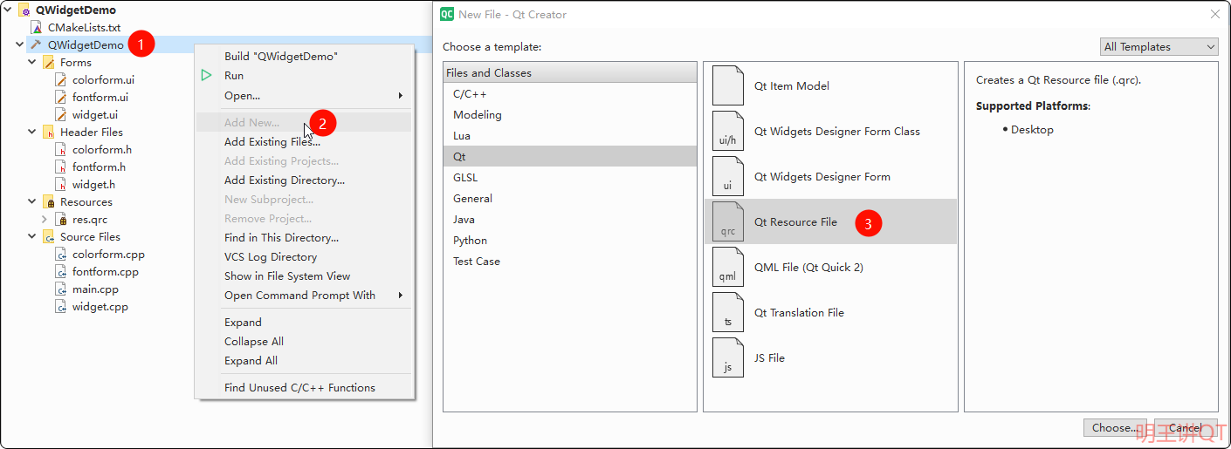Click the widget.cpp file icon
This screenshot has height=449, width=1231.
(61, 307)
